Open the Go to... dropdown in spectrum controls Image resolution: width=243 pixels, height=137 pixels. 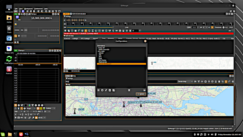point(42,118)
